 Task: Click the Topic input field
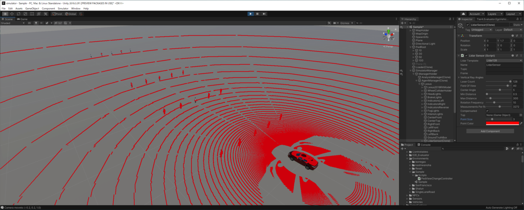pos(504,69)
